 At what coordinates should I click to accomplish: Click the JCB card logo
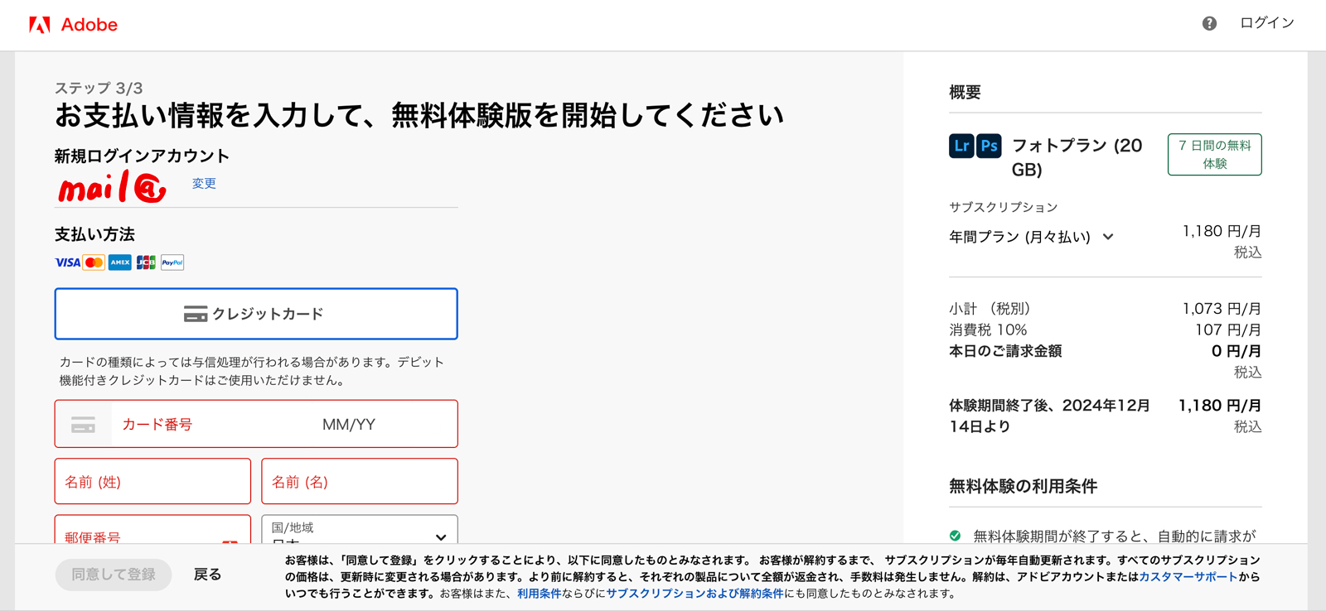(146, 262)
